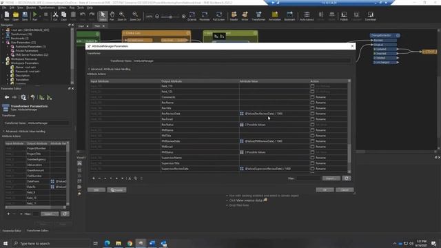The image size is (441, 248).
Task: Click the plus icon below Attribute Actions table
Action: 94,178
